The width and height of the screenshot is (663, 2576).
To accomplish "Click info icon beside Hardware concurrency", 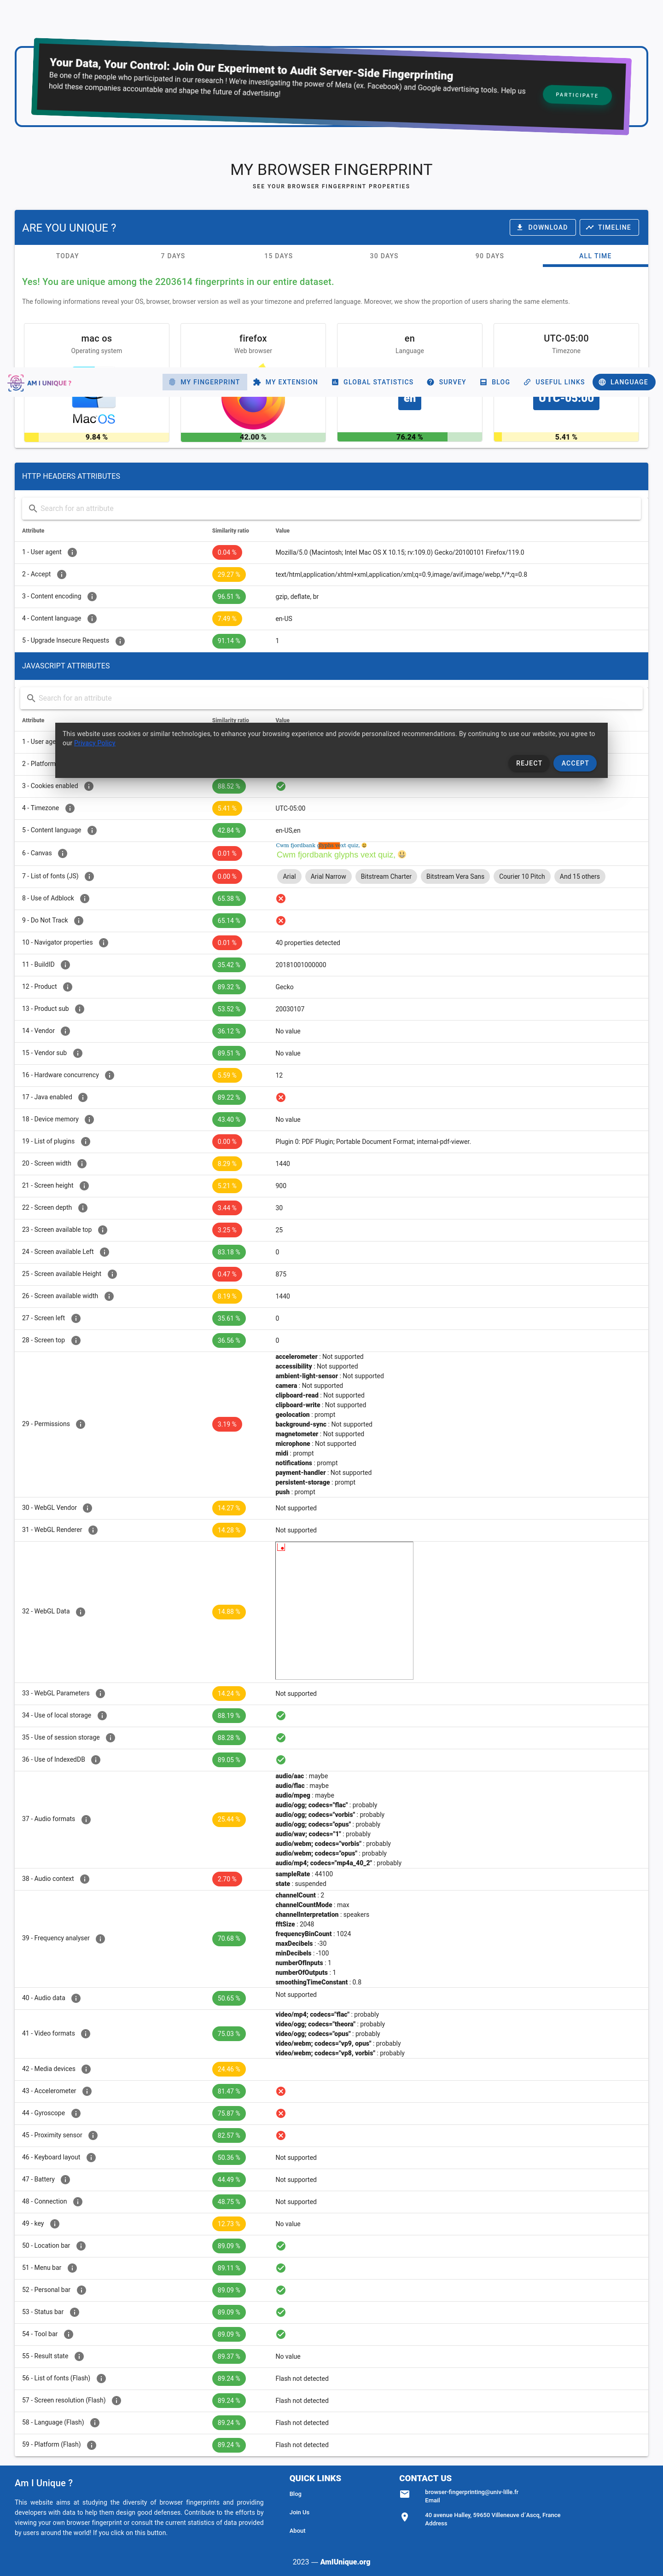I will (110, 1075).
